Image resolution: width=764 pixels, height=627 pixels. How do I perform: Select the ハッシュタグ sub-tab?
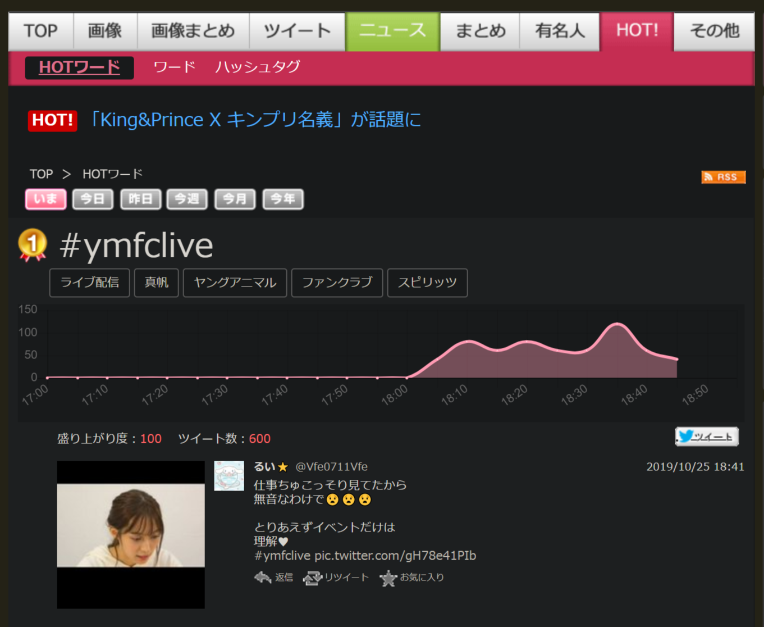pyautogui.click(x=258, y=67)
